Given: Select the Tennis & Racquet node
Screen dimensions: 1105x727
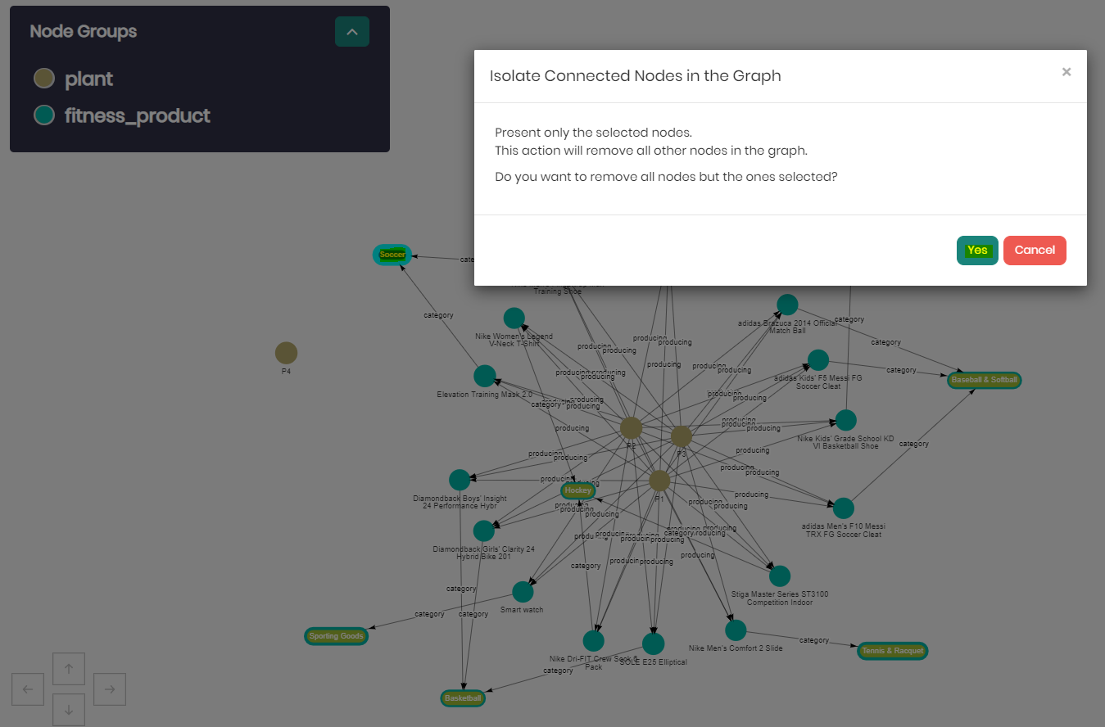Looking at the screenshot, I should (892, 651).
